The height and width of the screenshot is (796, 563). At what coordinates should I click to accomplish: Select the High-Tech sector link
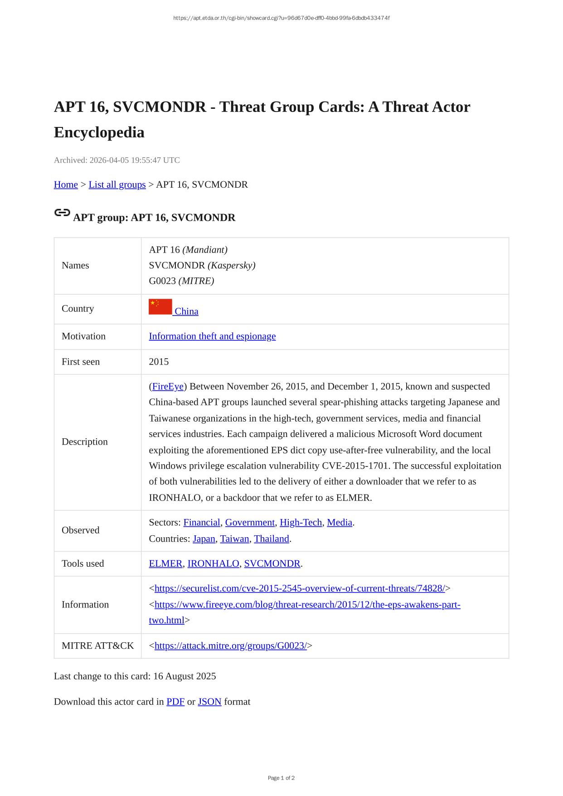(301, 523)
